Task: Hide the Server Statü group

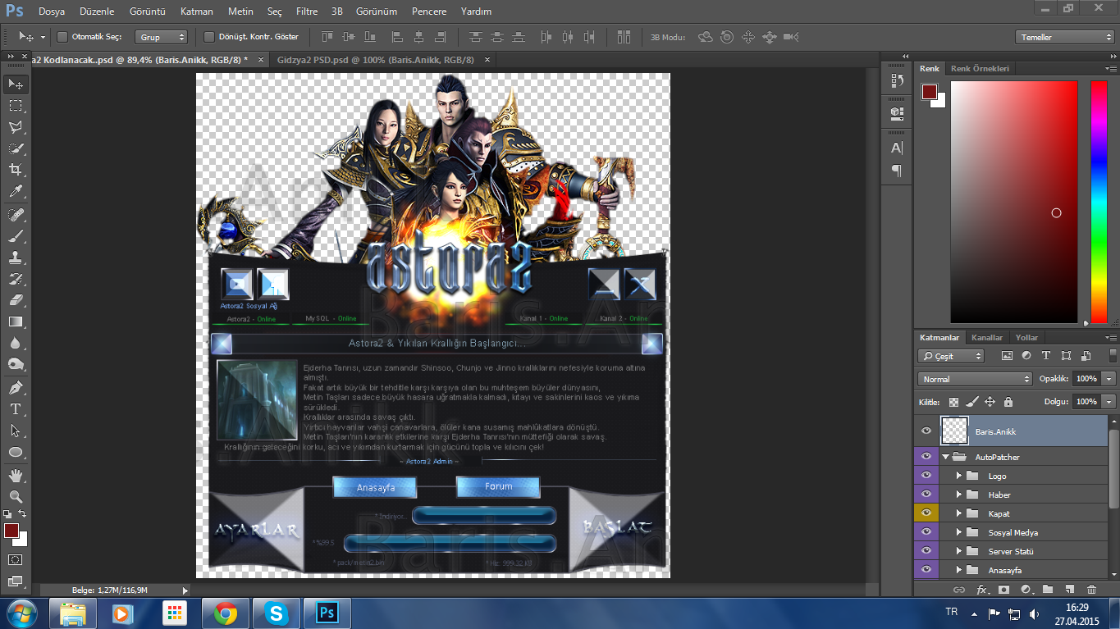Action: coord(926,551)
